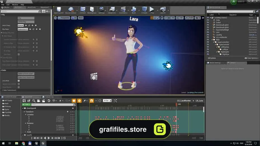Image resolution: width=260 pixels, height=146 pixels.
Task: Click the Play button in main toolbar
Action: pos(152,10)
